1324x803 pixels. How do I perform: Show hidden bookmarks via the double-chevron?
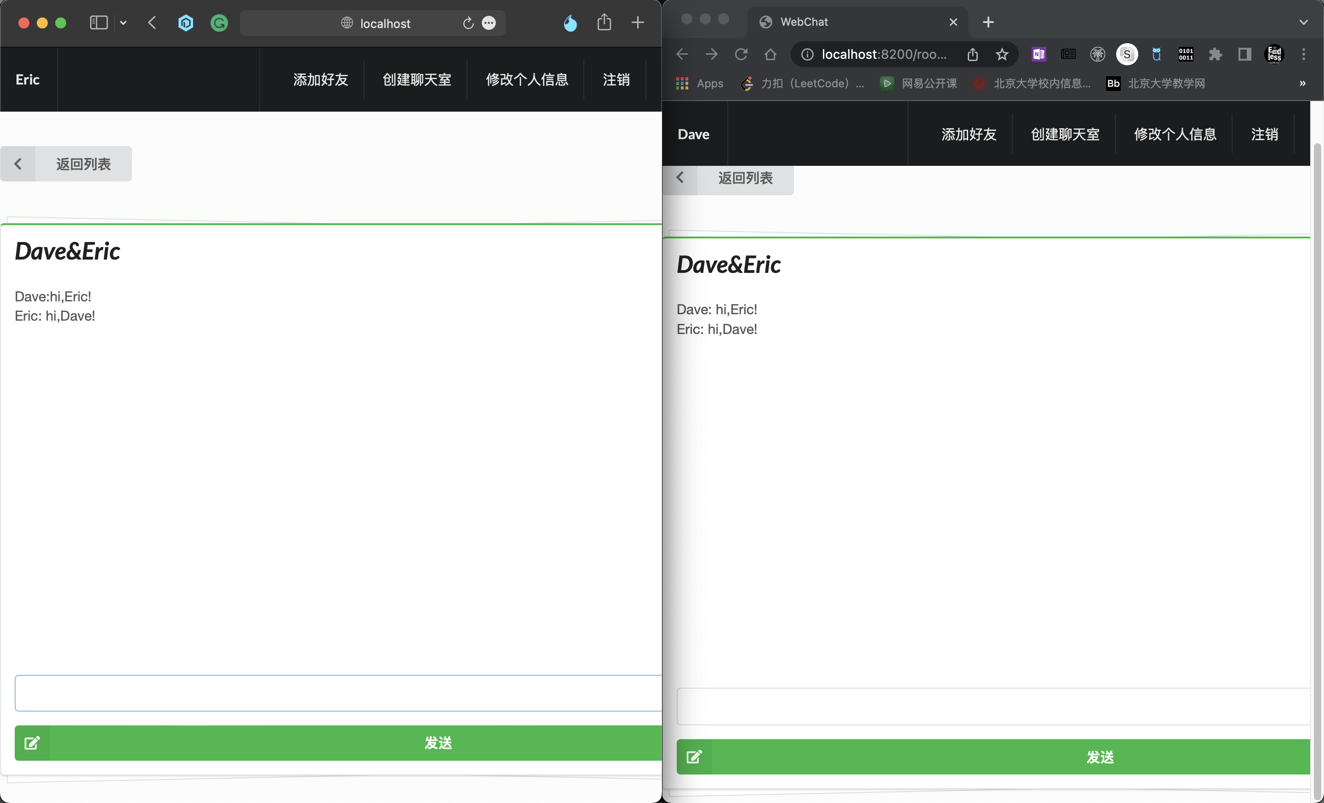click(1302, 83)
